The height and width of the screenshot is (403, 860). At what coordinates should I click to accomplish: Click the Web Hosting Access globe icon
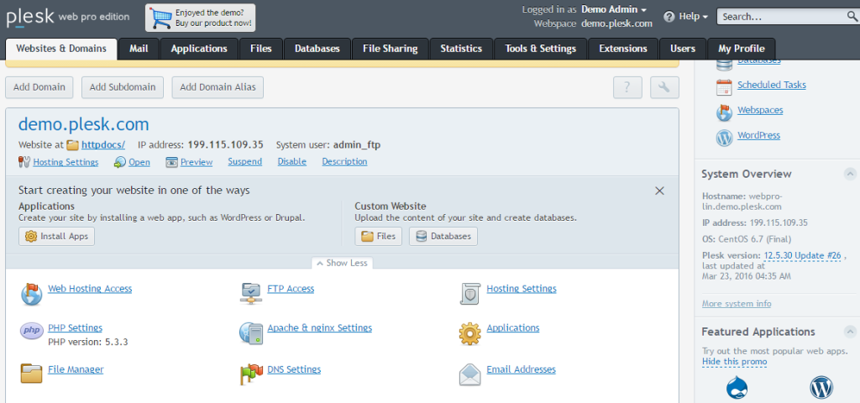tap(32, 294)
